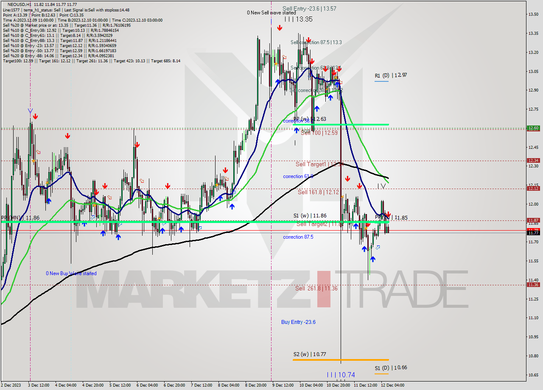Click the 10.65 price axis tick
This screenshot has width=543, height=390.
pos(533,375)
